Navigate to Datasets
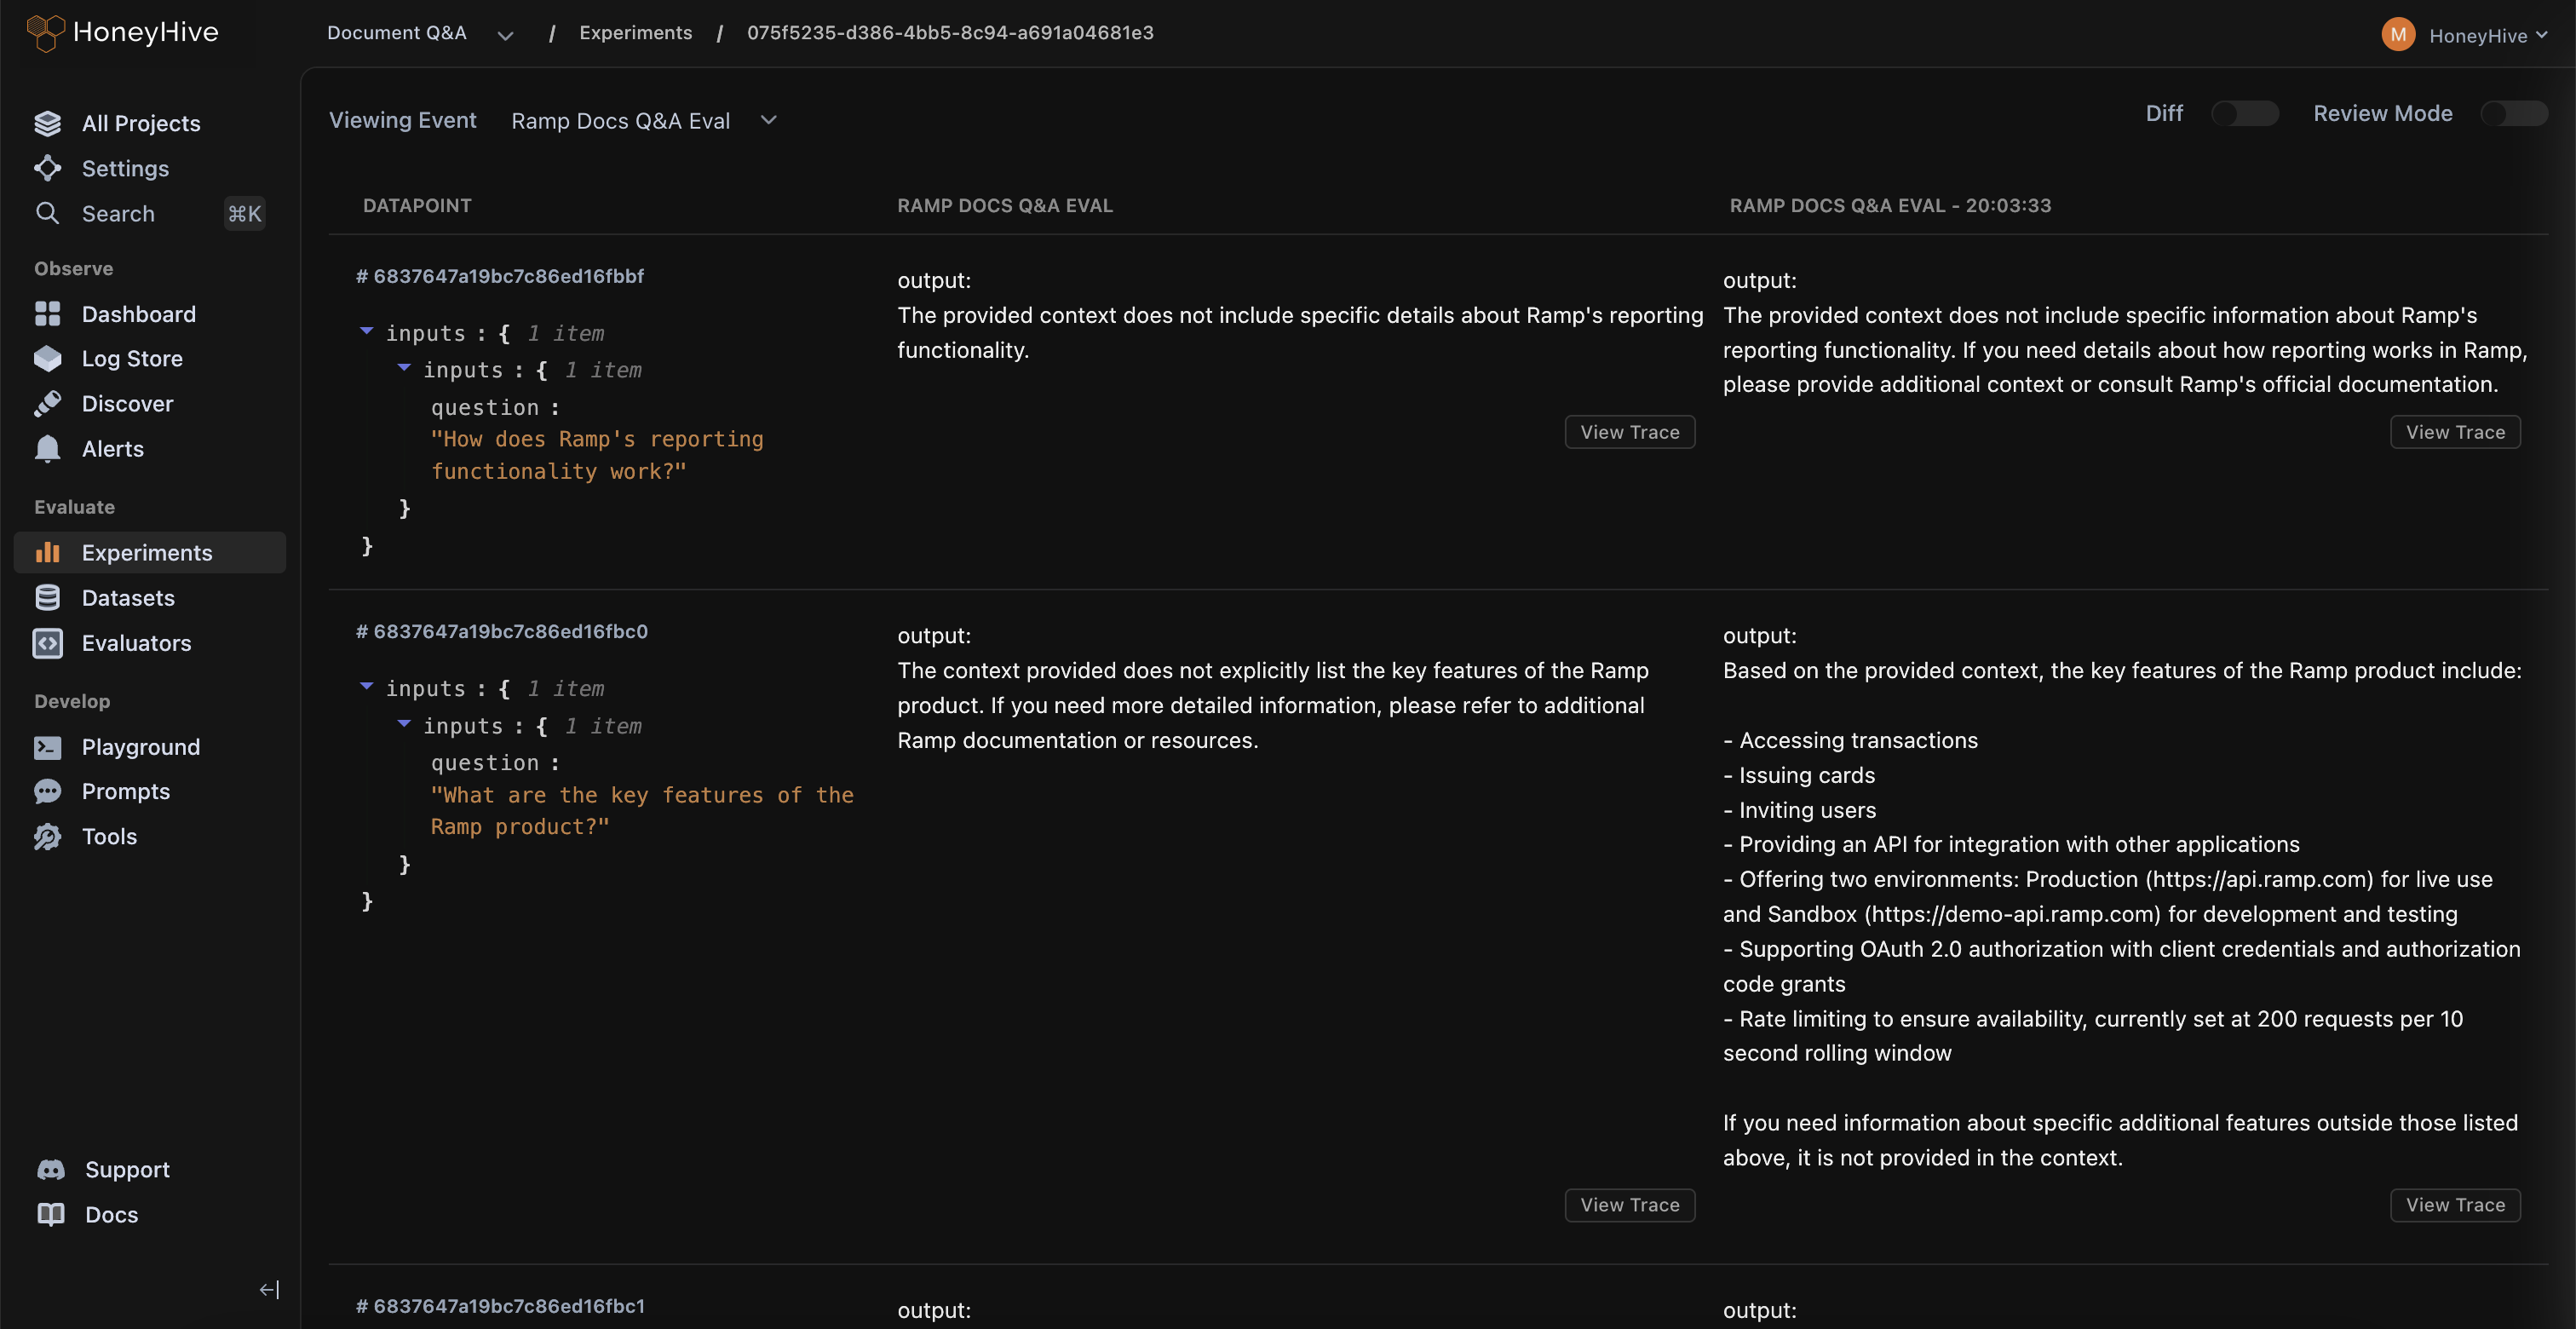Screen dimensions: 2576x1329 pos(128,597)
